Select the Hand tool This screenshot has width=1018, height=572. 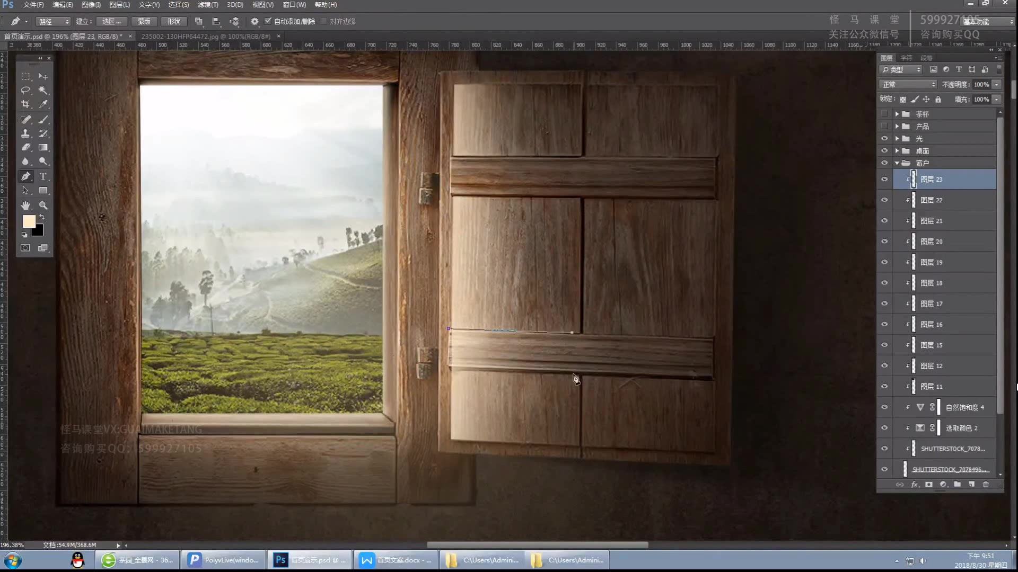tap(25, 205)
